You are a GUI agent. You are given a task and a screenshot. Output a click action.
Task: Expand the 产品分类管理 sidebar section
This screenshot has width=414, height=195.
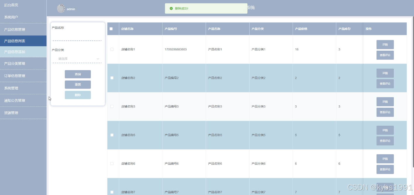23,63
